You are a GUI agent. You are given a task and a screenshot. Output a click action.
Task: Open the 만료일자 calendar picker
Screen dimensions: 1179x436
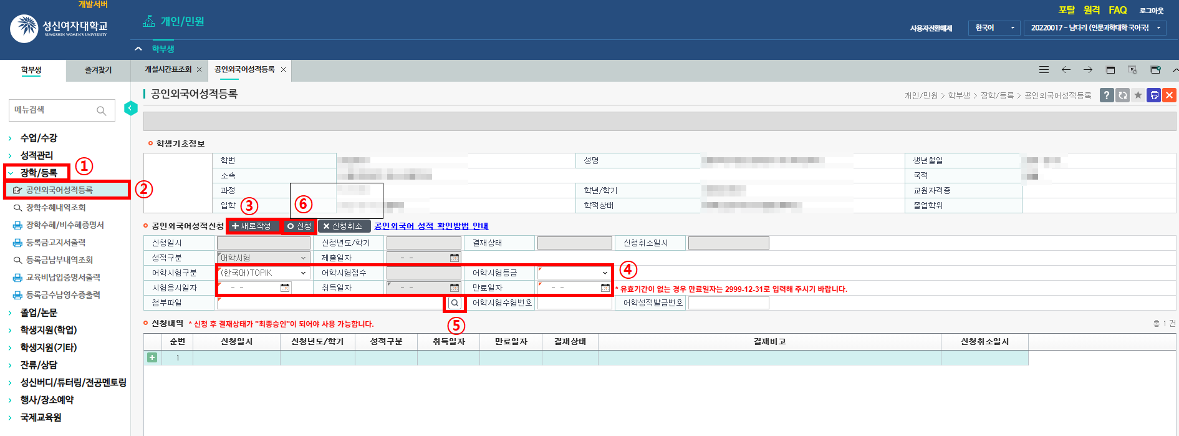point(605,288)
